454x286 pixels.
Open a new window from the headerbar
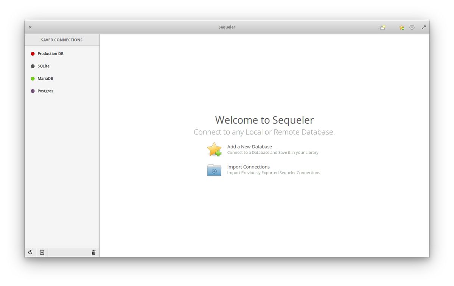[382, 27]
